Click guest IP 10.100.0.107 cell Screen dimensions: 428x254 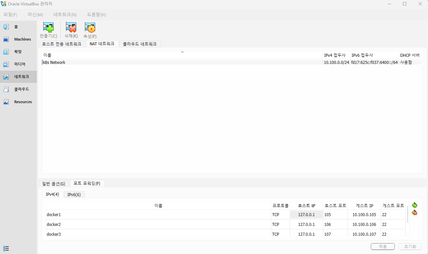click(364, 233)
